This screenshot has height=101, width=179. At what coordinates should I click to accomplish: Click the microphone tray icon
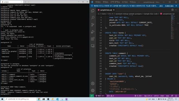click(x=159, y=99)
